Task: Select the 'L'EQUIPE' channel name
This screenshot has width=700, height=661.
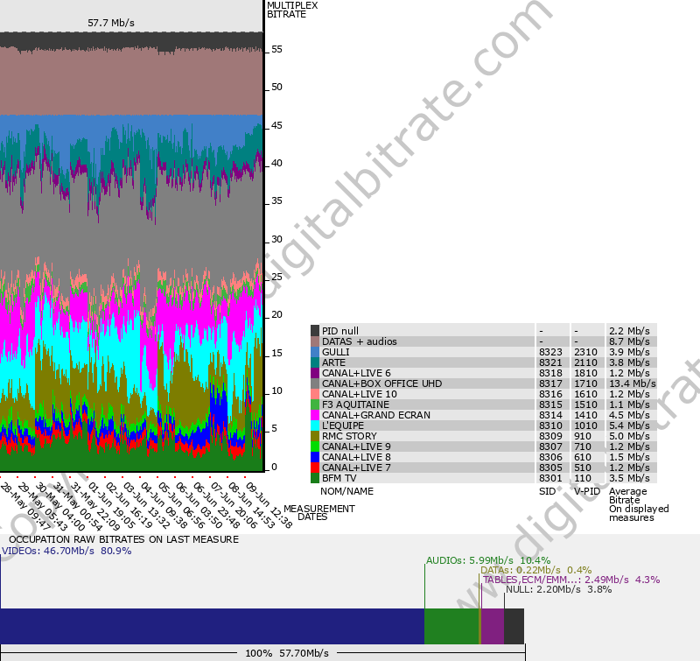Action: click(343, 425)
